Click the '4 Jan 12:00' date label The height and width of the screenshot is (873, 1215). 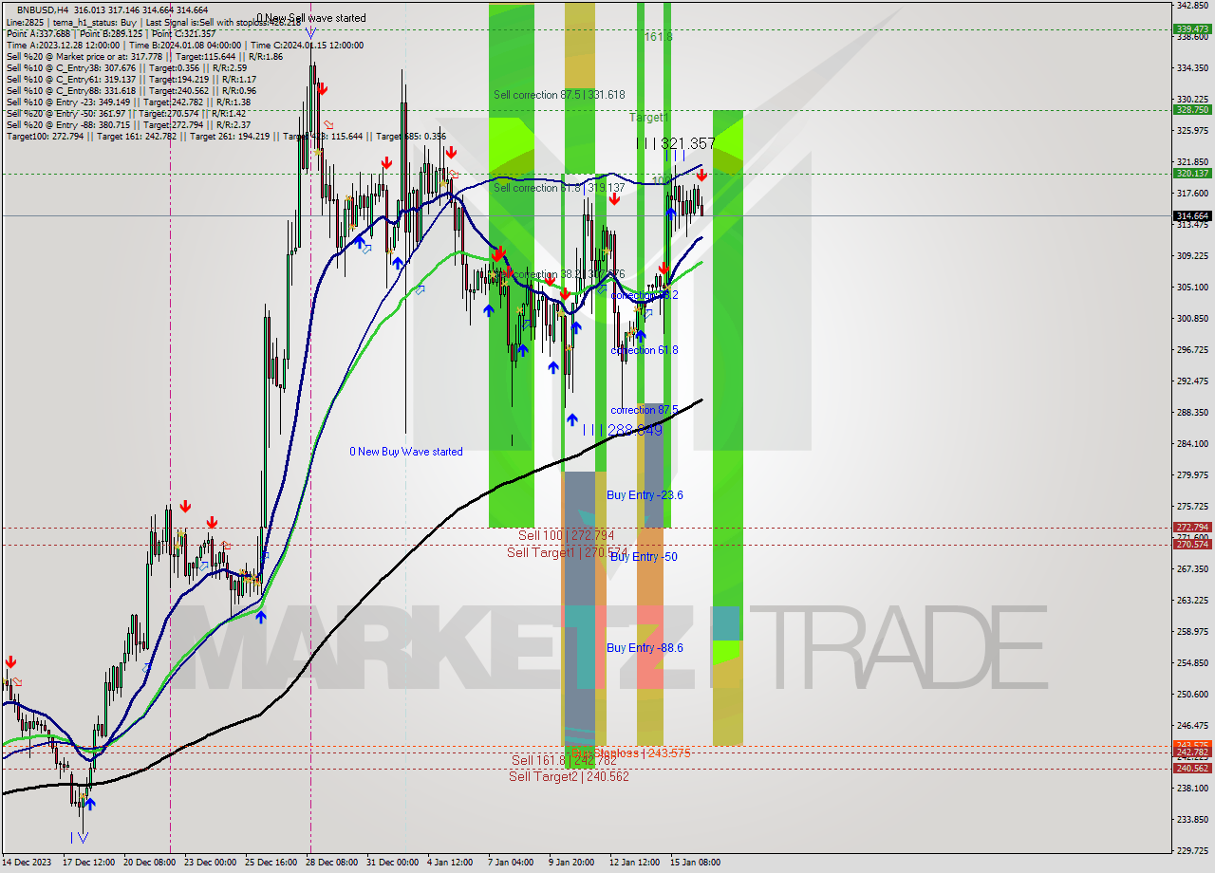(x=450, y=863)
